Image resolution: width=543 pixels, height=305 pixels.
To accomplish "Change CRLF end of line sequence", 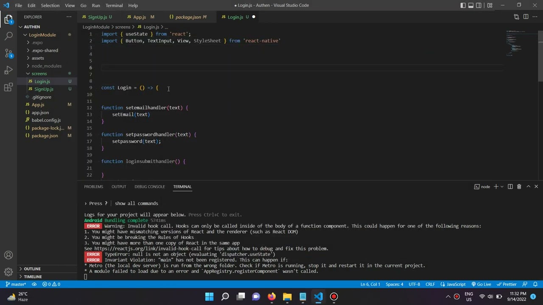I will click(x=430, y=284).
